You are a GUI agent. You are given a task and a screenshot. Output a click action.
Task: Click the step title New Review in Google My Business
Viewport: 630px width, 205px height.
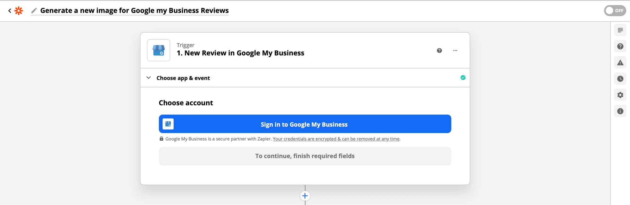point(240,53)
